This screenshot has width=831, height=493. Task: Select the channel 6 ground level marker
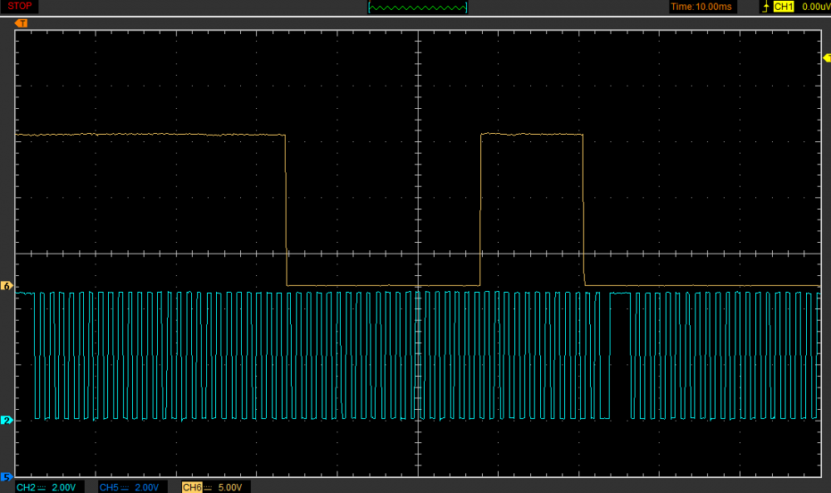(x=7, y=286)
